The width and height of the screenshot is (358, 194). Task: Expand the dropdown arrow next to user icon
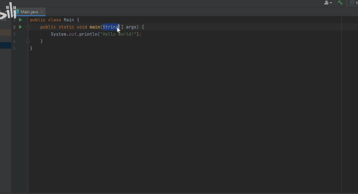[x=331, y=3]
